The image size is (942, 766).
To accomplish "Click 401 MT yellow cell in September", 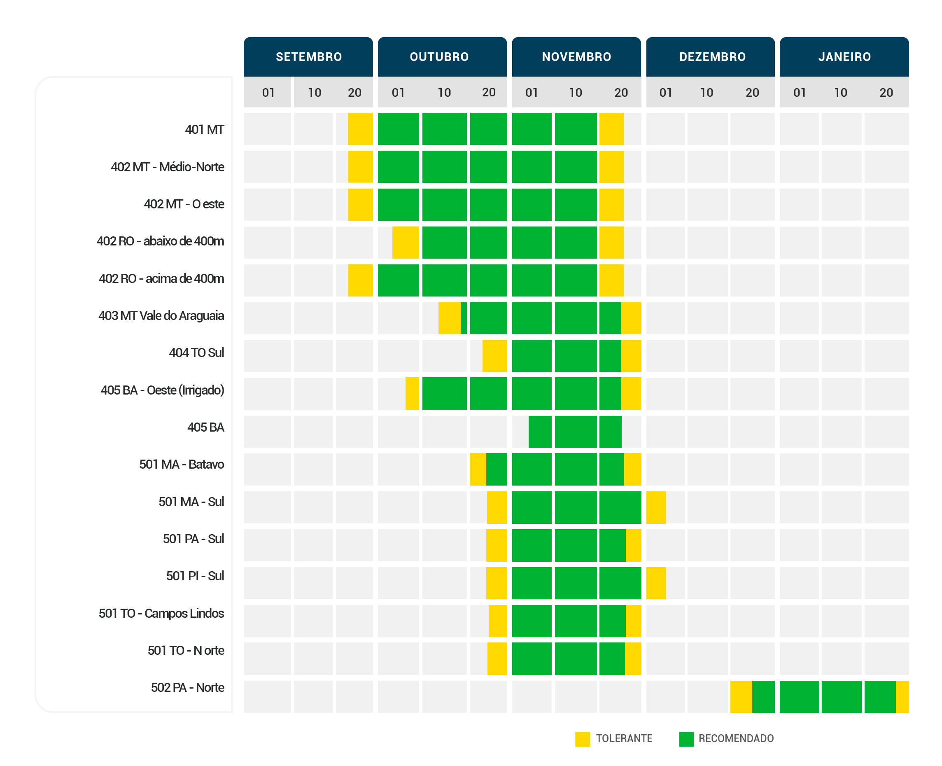I will tap(360, 129).
